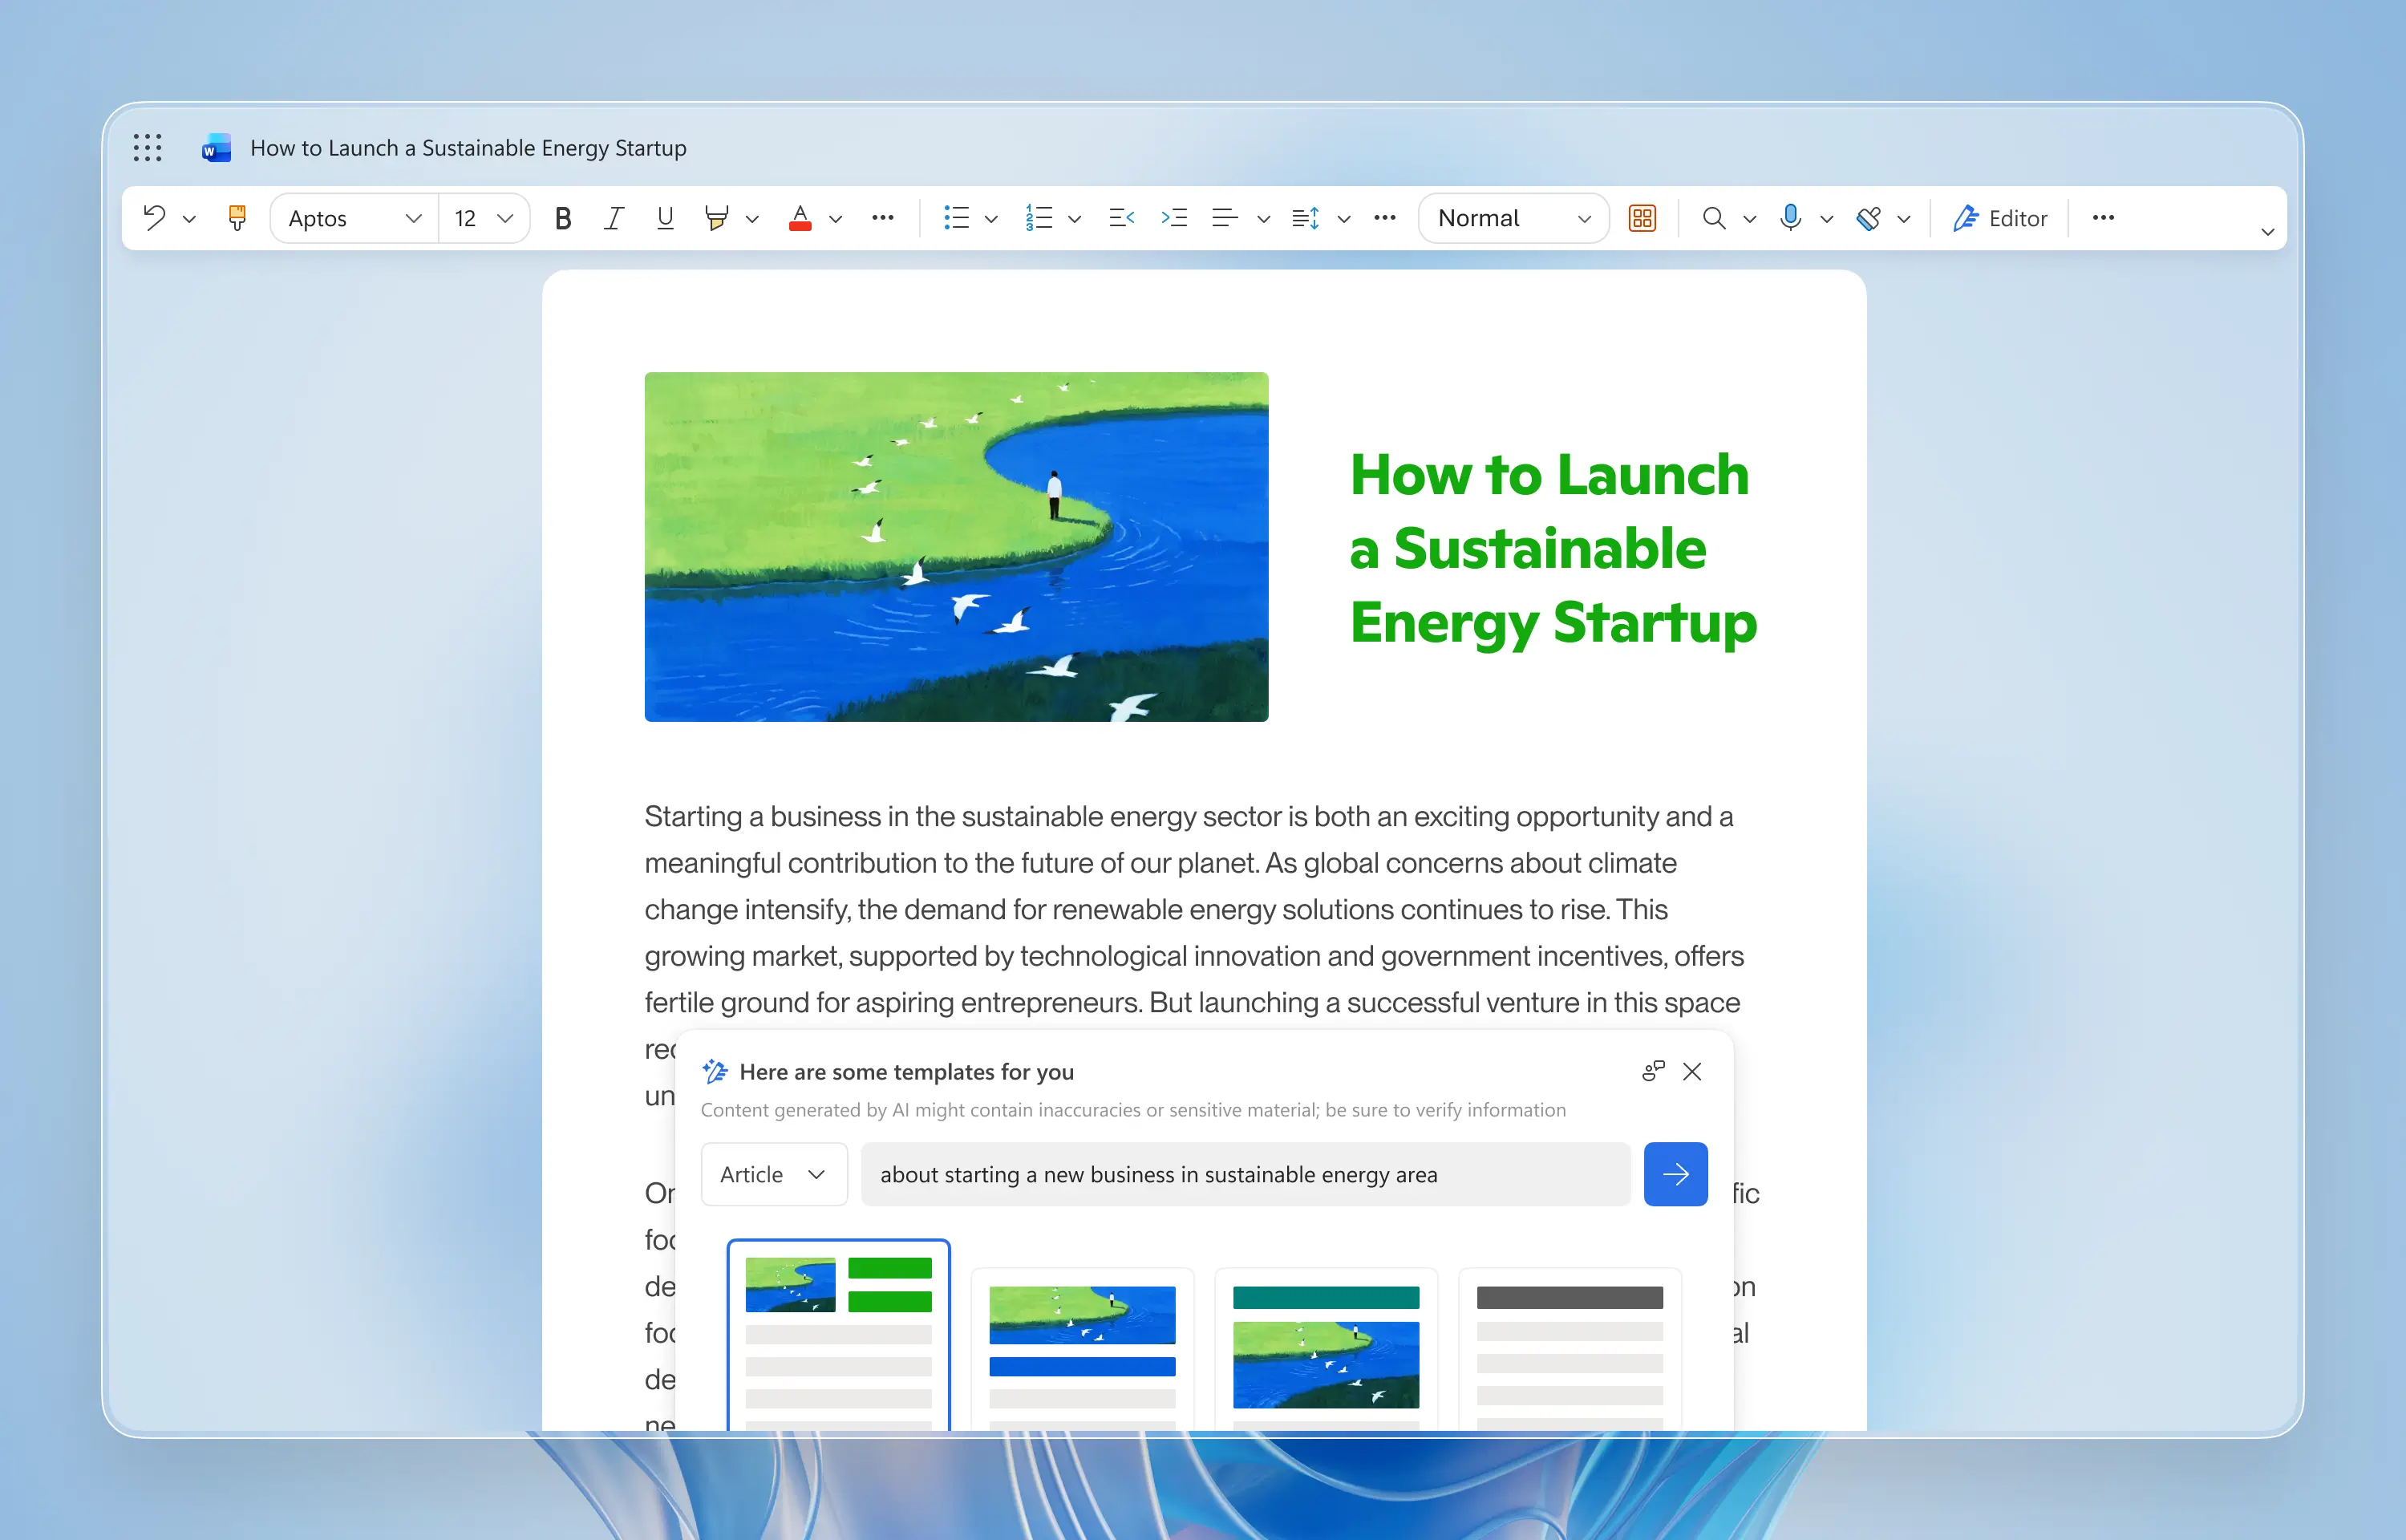Toggle underline formatting
This screenshot has height=1540, width=2406.
point(665,217)
